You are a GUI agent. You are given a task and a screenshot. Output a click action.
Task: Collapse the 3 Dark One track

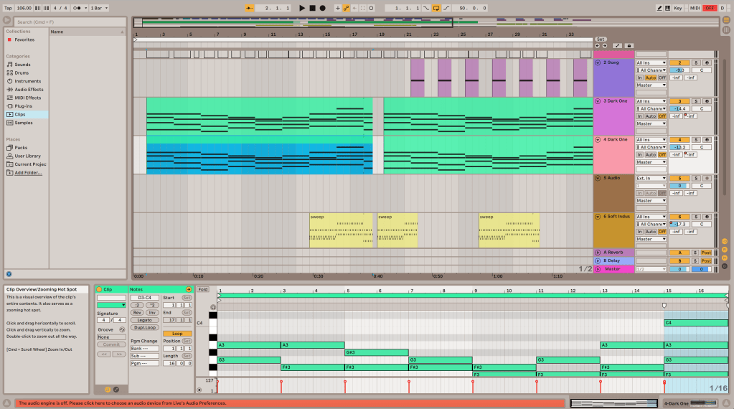598,101
